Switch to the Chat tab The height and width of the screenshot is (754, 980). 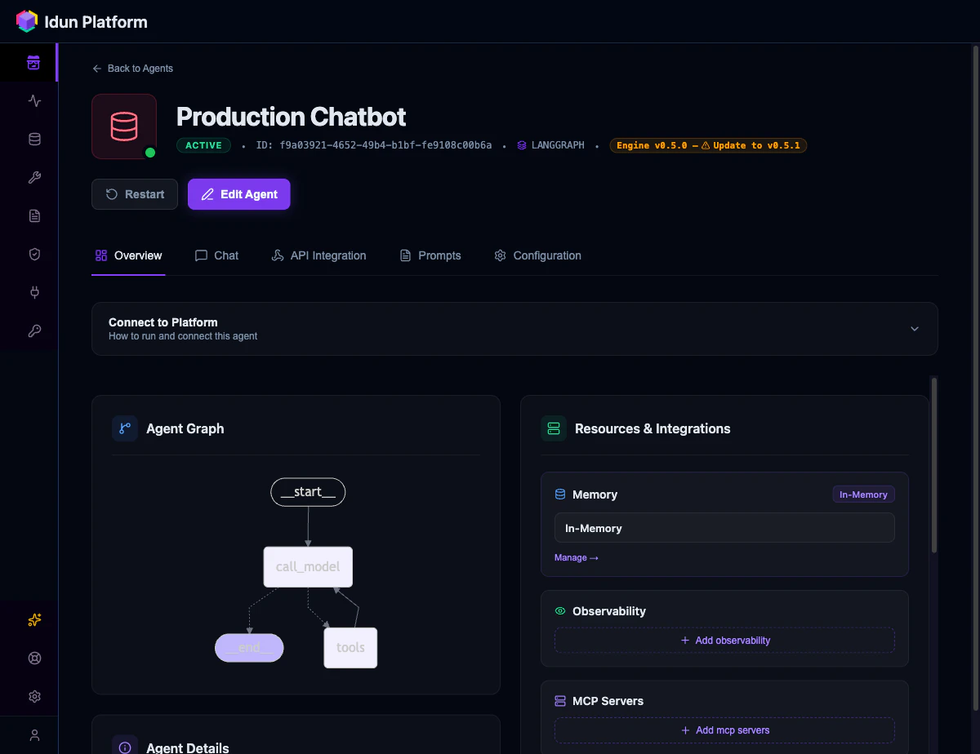[216, 255]
